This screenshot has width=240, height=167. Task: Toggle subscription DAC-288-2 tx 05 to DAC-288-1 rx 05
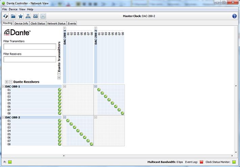tap(112, 103)
